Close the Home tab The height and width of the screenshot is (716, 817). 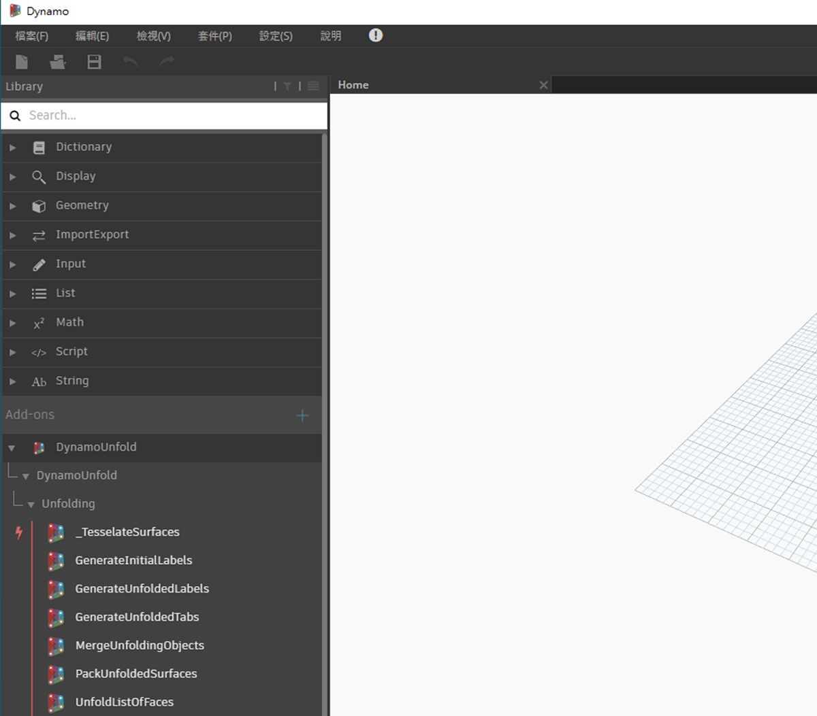click(543, 85)
